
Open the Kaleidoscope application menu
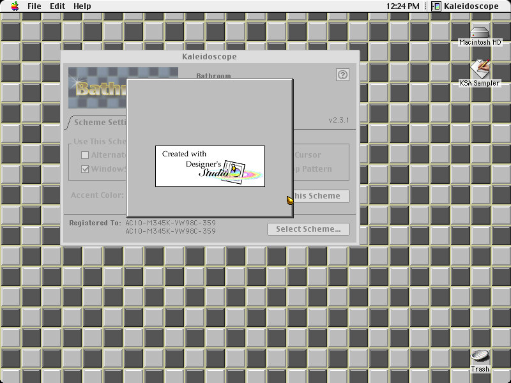[465, 6]
